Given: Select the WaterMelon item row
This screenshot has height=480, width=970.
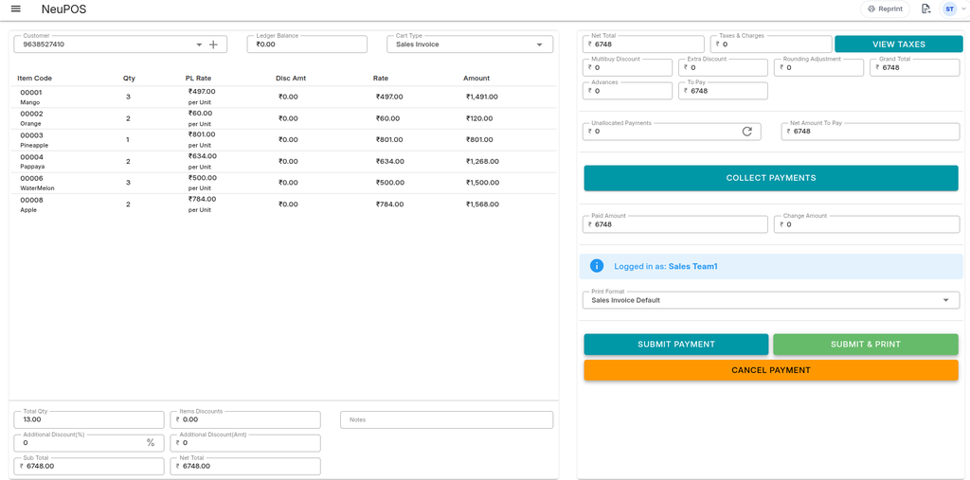Looking at the screenshot, I should coord(282,183).
